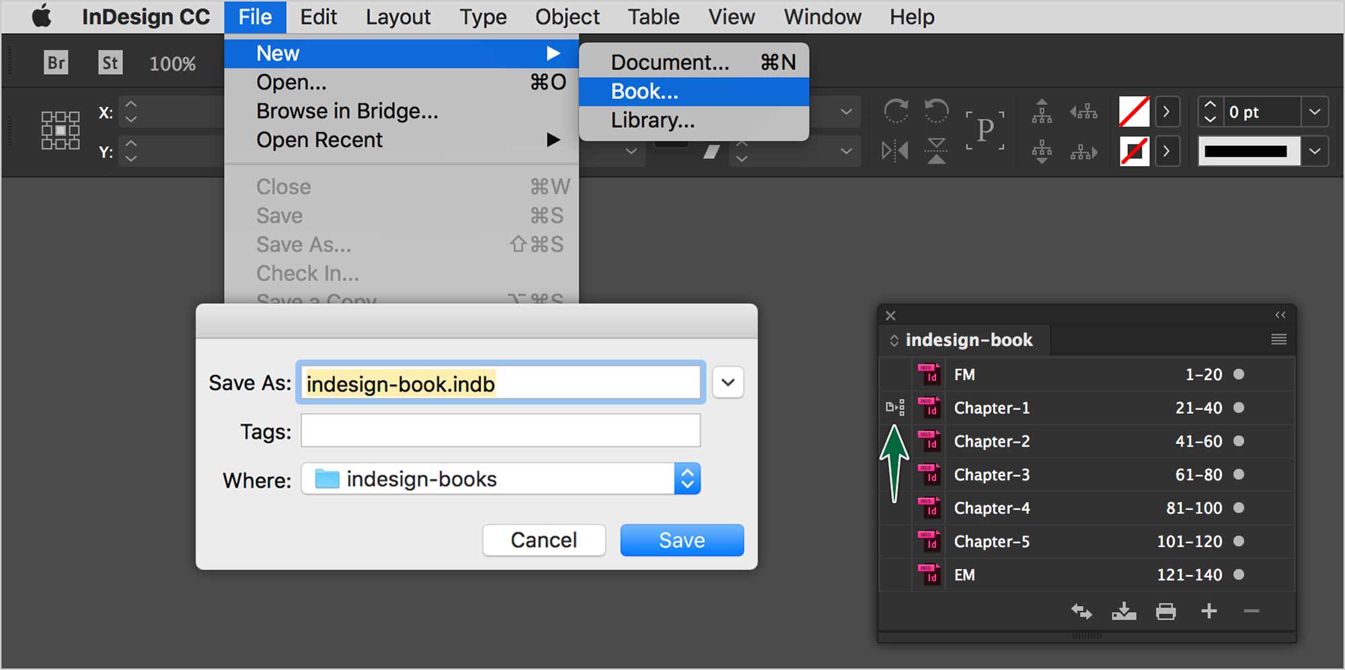
Task: Select the EM document row
Action: [1087, 575]
